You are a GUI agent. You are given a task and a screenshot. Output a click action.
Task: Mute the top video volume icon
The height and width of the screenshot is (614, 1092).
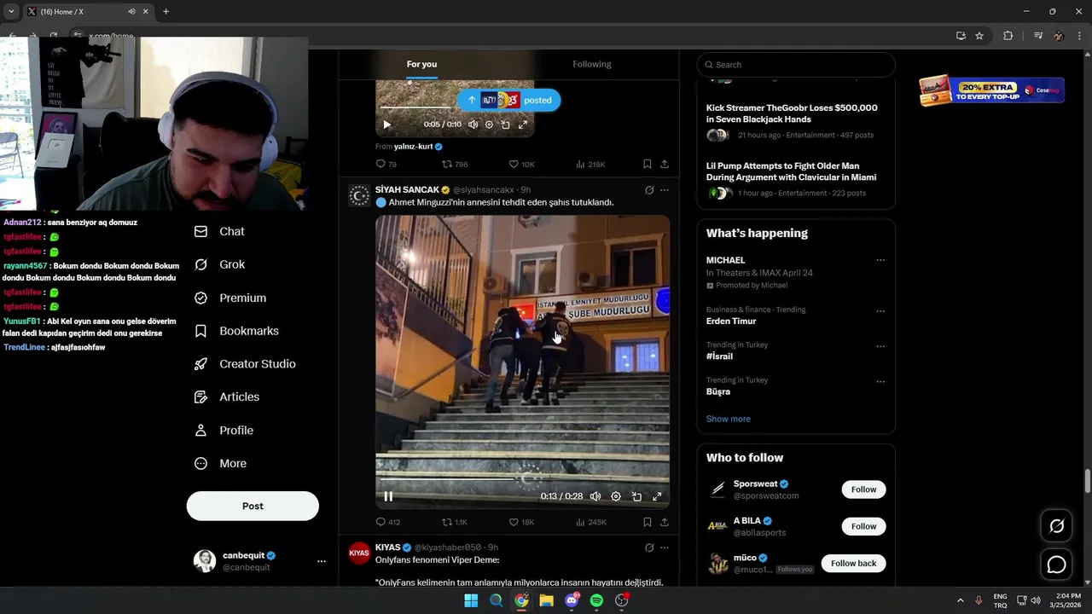[x=473, y=125]
